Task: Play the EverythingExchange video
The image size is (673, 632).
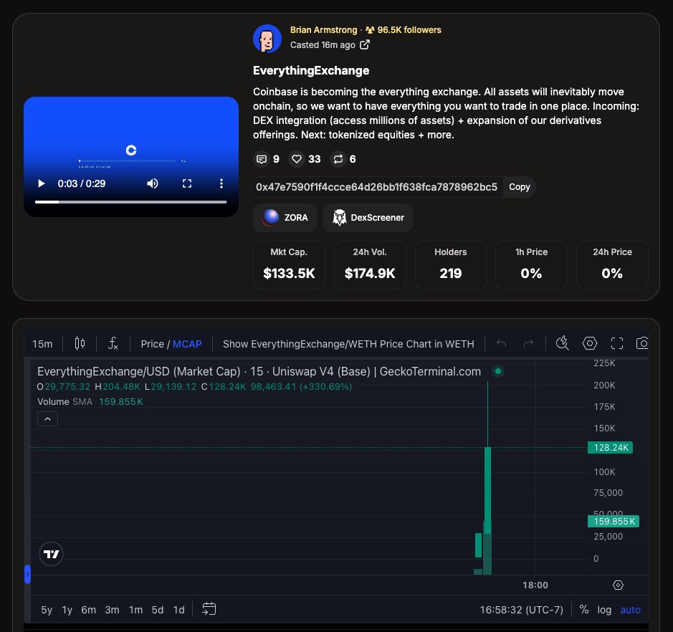Action: [x=41, y=183]
